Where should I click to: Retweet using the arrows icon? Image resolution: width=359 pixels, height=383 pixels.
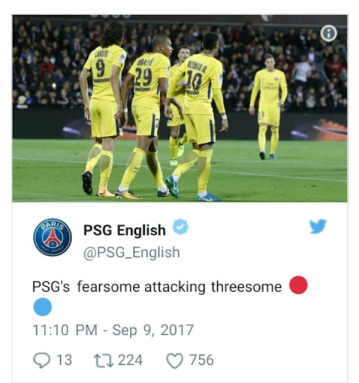[x=103, y=361]
